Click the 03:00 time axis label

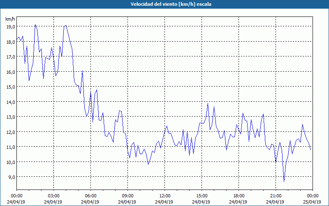(x=54, y=196)
